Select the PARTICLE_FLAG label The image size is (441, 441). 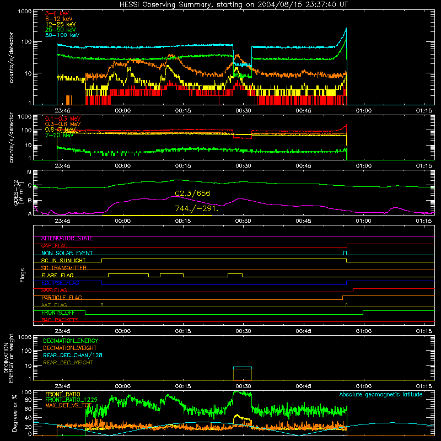(62, 298)
